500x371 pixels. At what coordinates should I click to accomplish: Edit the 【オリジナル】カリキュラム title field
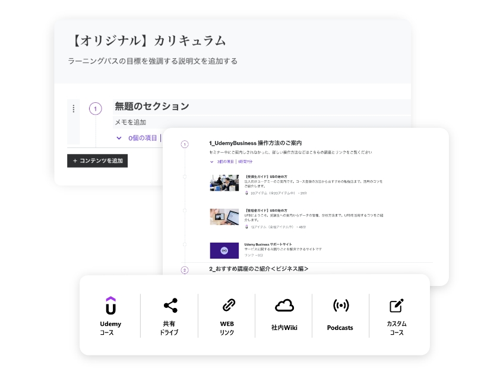point(149,41)
